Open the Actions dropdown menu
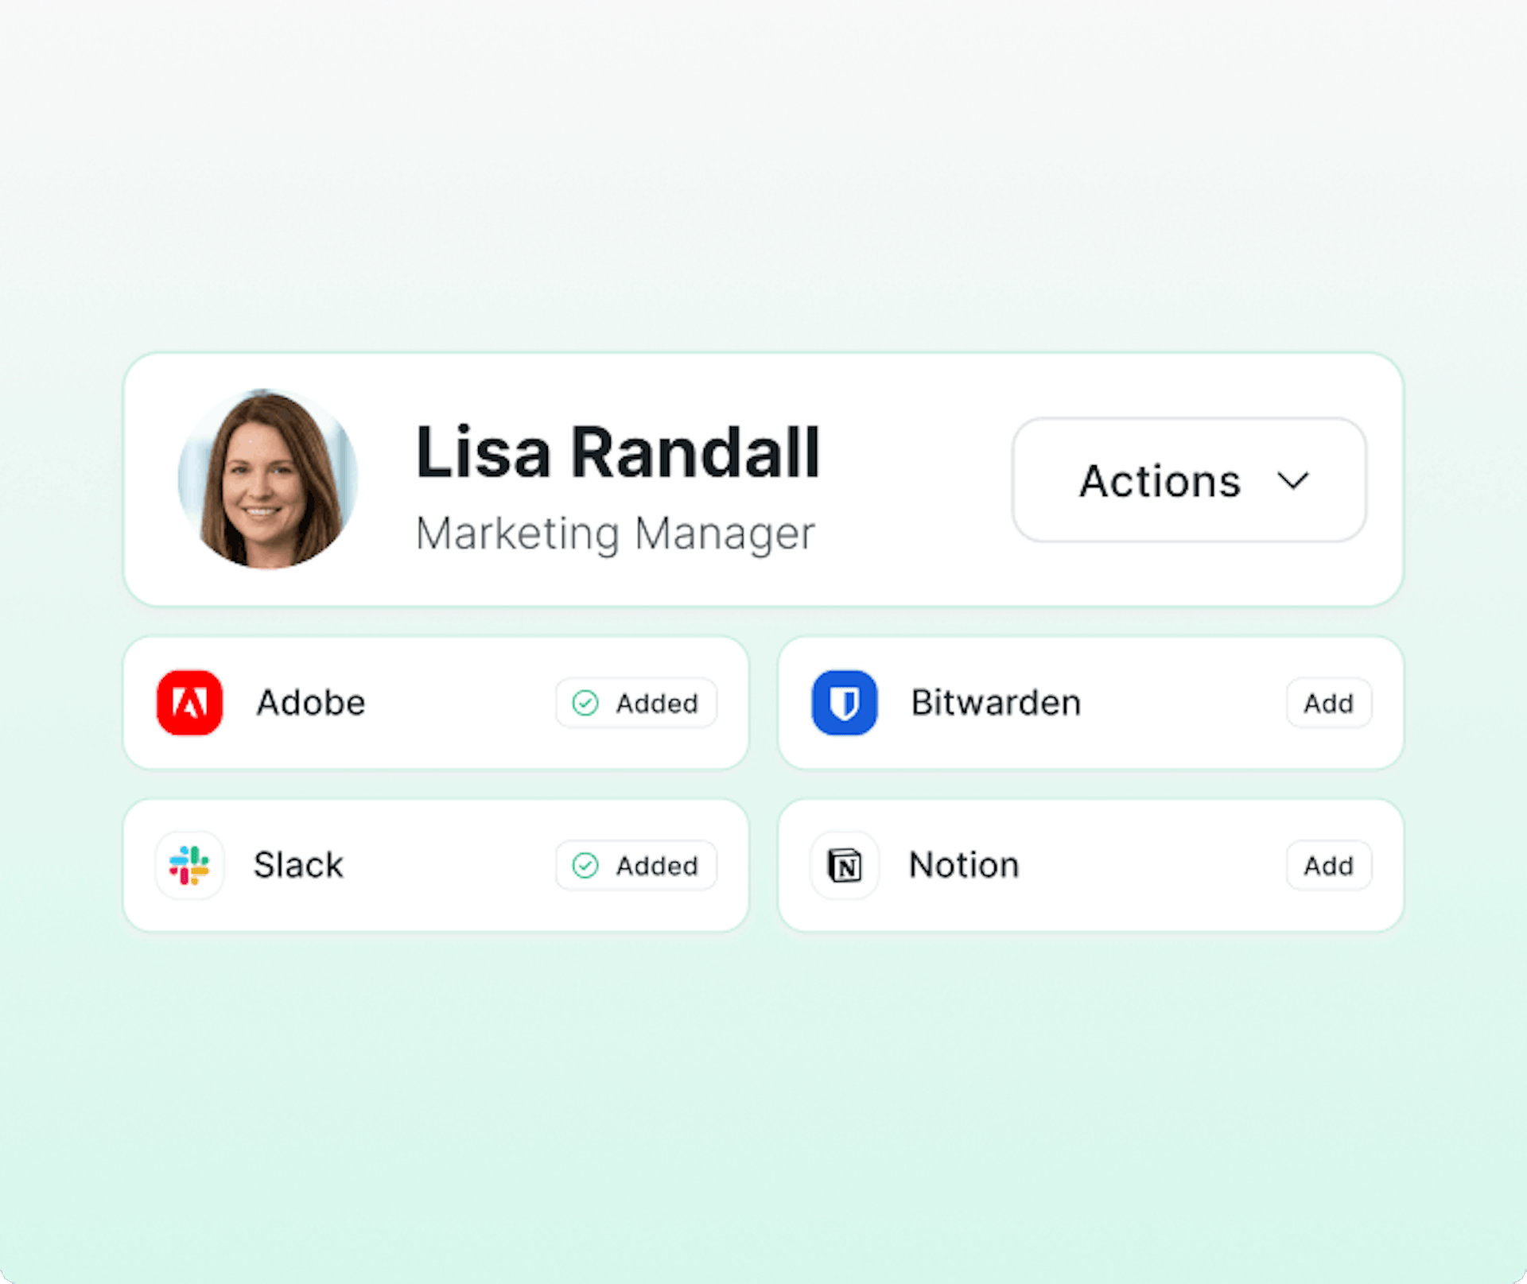Image resolution: width=1527 pixels, height=1284 pixels. click(1189, 480)
